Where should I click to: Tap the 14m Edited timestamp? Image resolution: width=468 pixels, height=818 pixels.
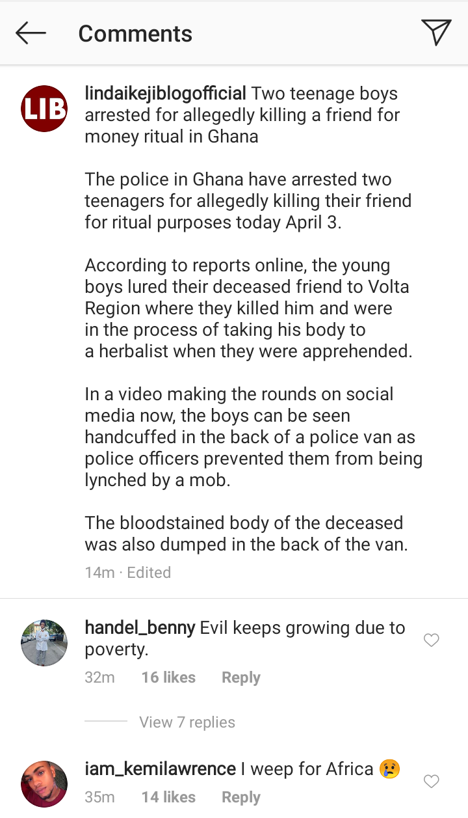[x=128, y=573]
